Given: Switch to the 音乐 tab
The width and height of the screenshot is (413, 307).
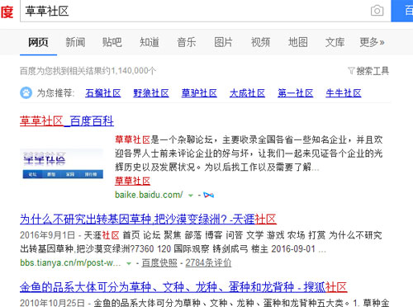Looking at the screenshot, I should tap(187, 42).
